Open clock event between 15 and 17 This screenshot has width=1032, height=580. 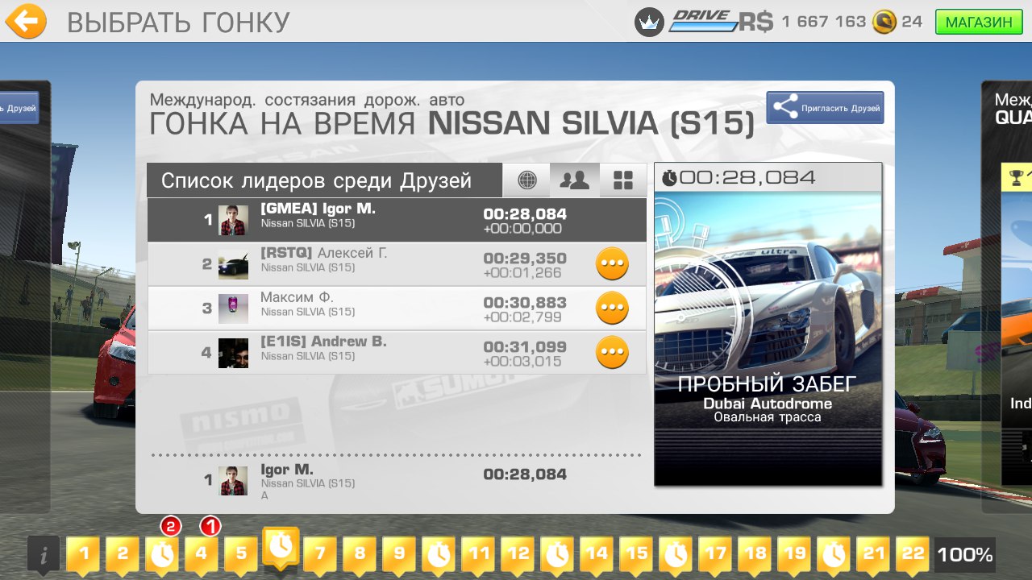676,554
